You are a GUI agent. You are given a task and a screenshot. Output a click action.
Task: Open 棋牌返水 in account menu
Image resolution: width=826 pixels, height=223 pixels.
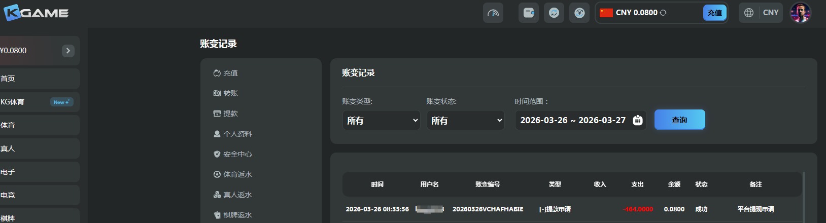coord(237,215)
